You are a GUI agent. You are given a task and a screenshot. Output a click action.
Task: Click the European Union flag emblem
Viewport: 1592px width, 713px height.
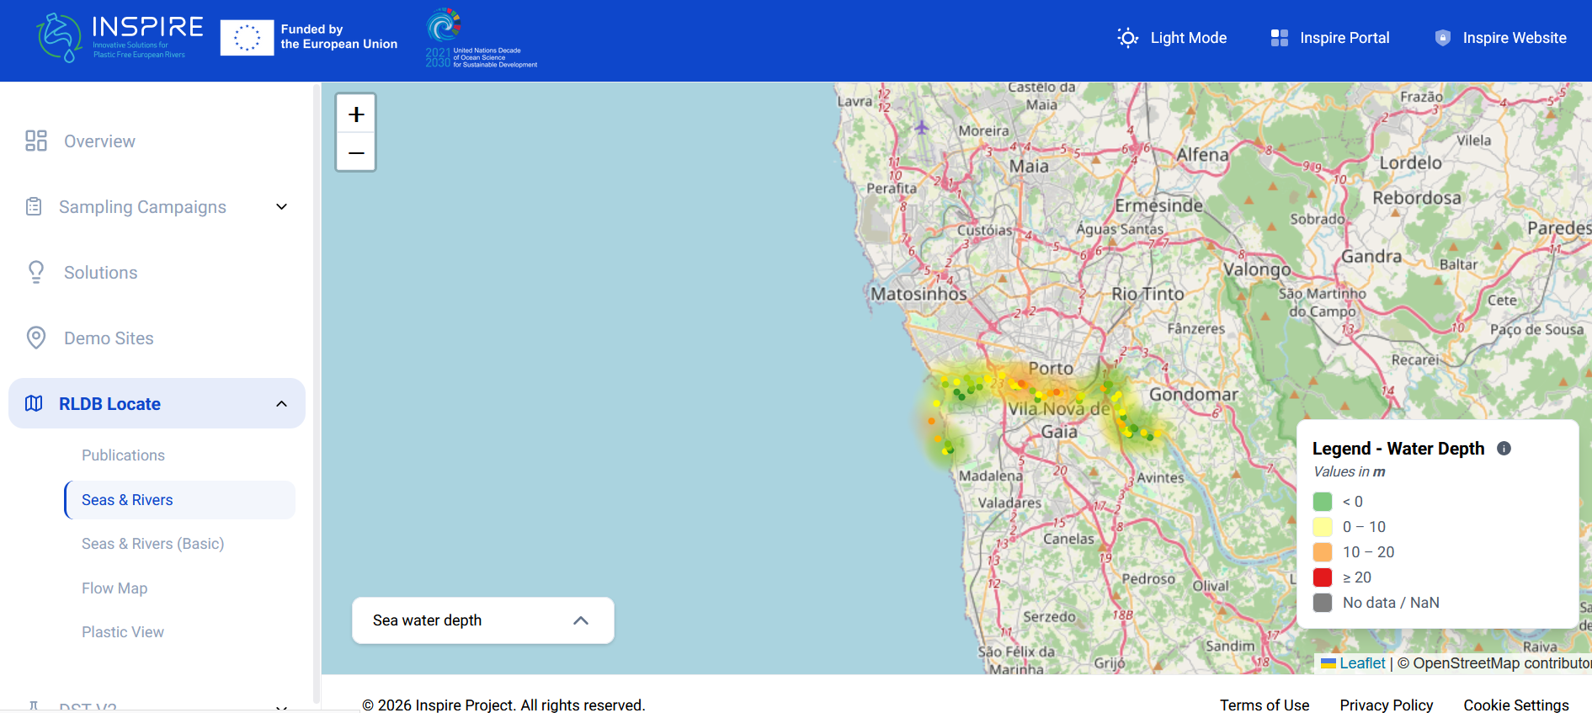[x=247, y=38]
